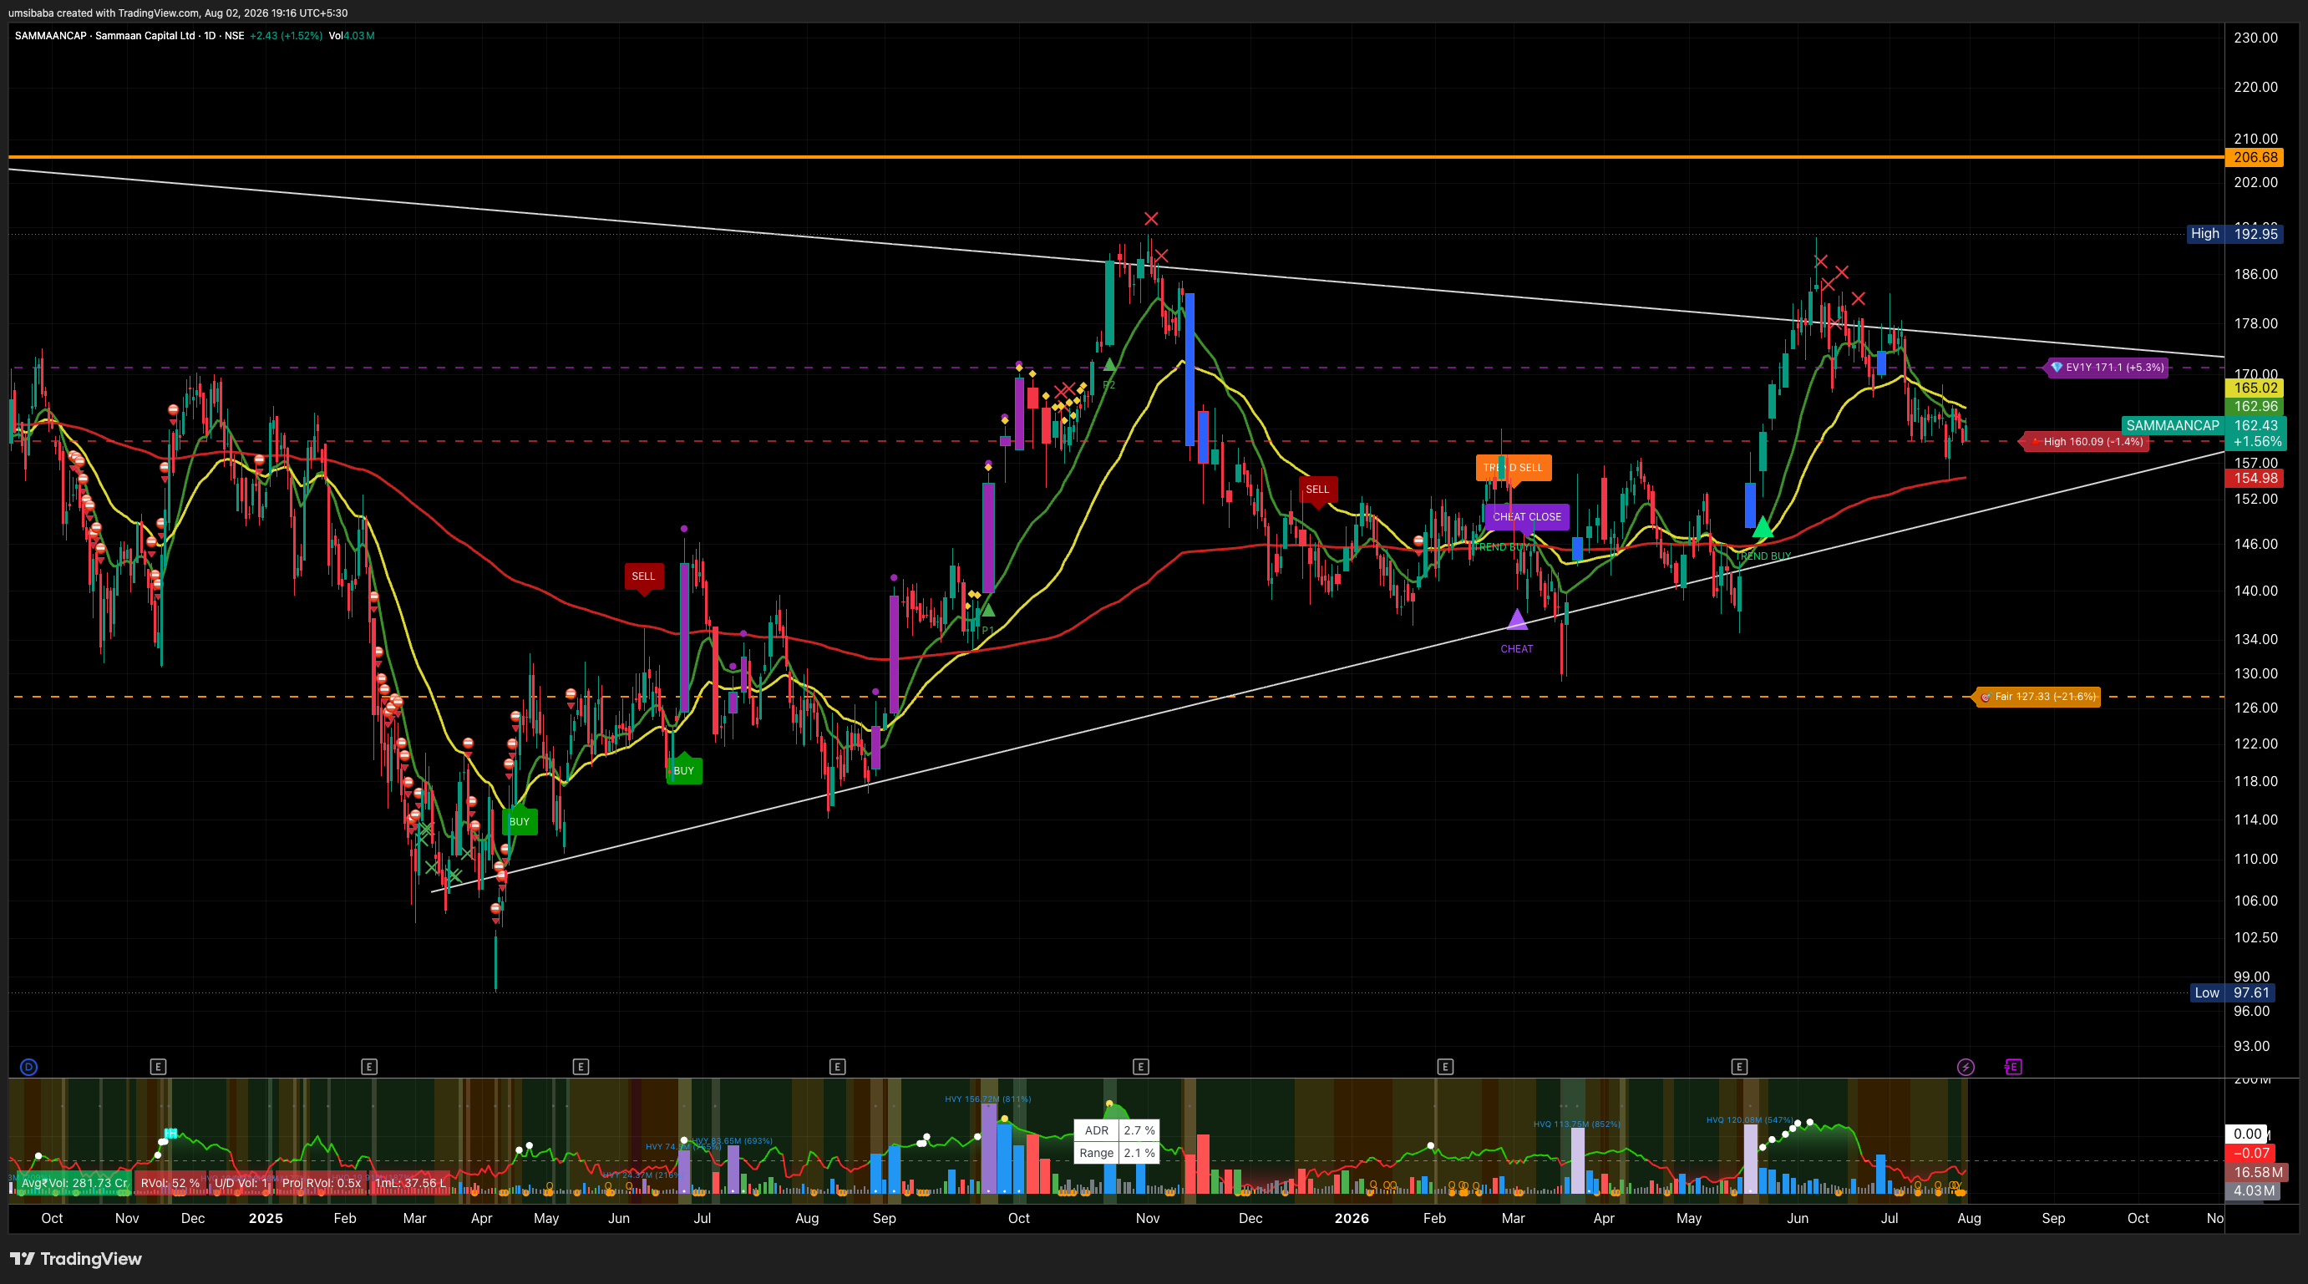Click the orange 206.68 price tag
Screen dimensions: 2308x1284
[2255, 158]
